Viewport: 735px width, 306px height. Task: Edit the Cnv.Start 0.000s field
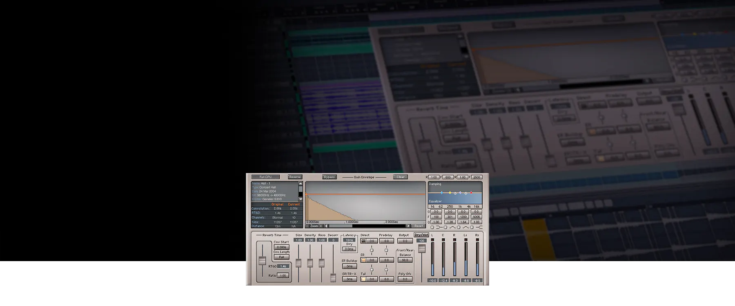click(282, 247)
